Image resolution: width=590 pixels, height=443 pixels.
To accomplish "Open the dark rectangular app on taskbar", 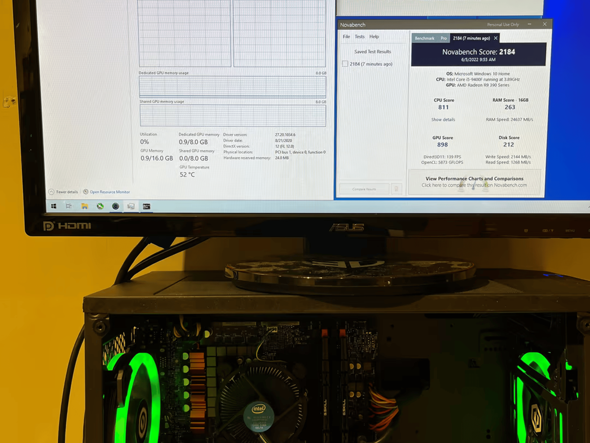I will (x=146, y=206).
